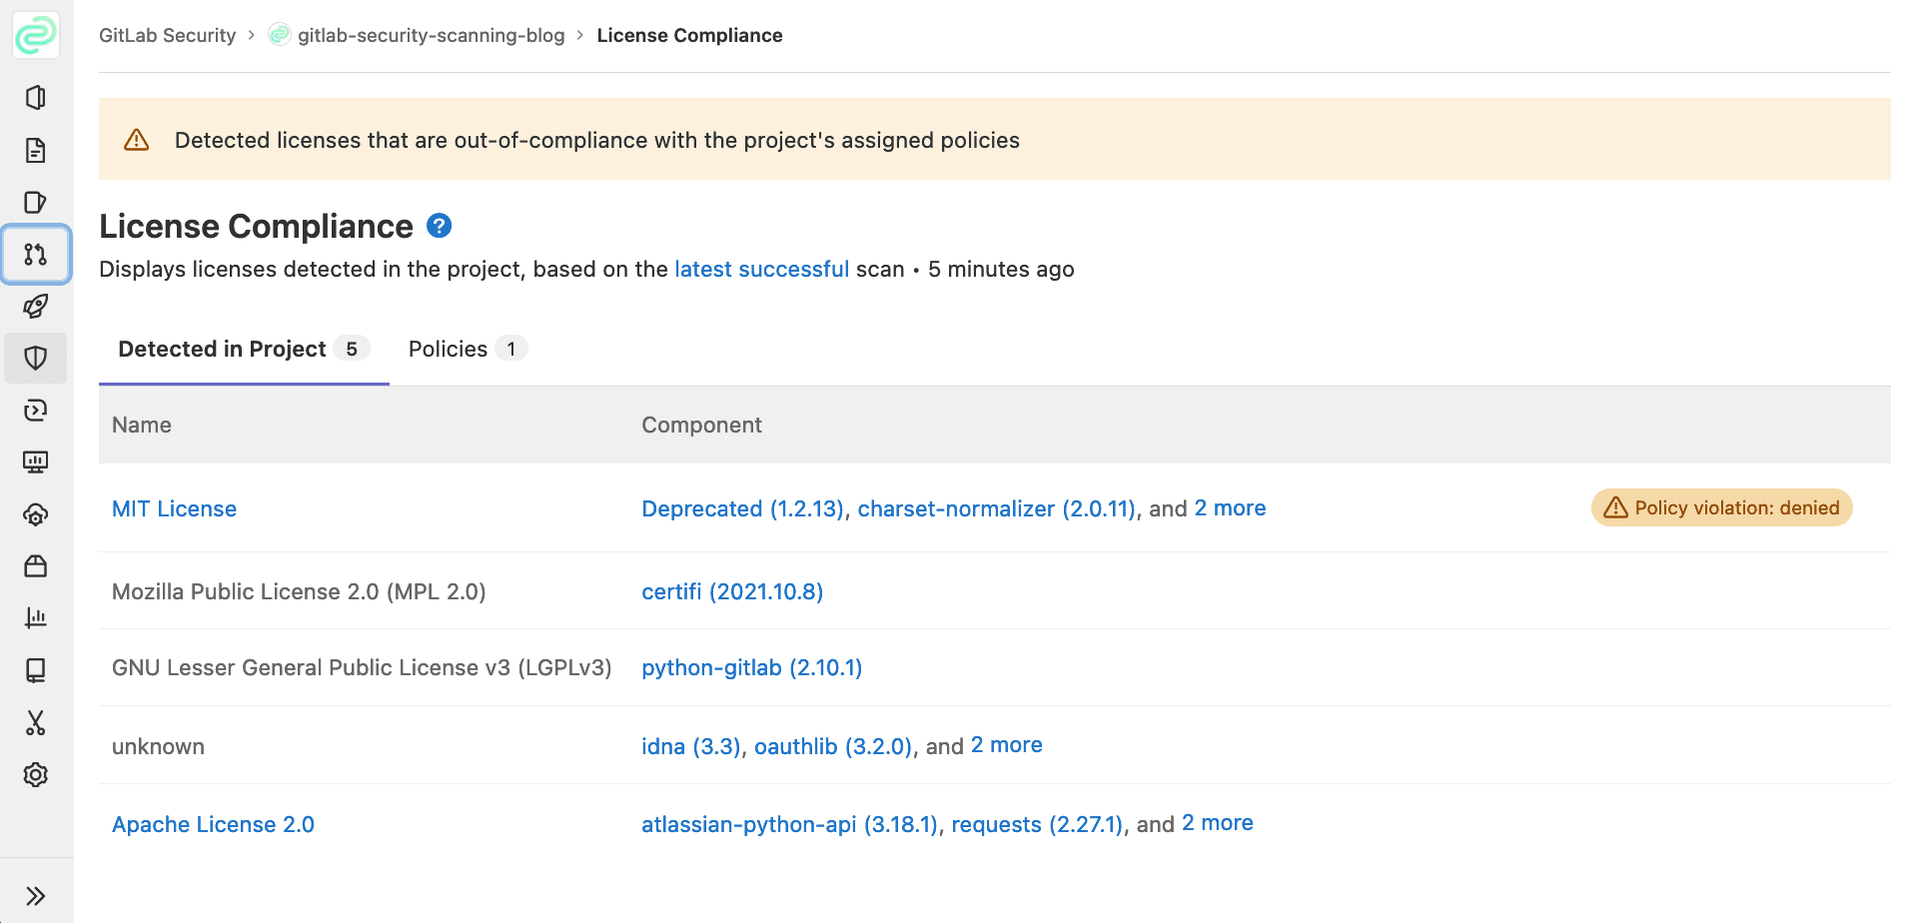Open Settings gear in the sidebar
Viewport: 1908px width, 923px height.
pyautogui.click(x=36, y=775)
